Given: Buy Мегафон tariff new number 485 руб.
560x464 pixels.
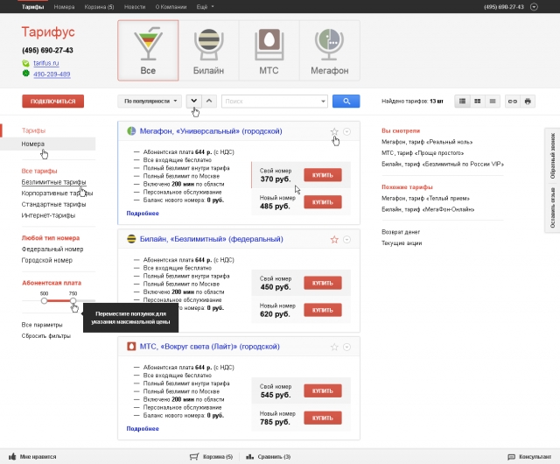Looking at the screenshot, I should pos(323,202).
